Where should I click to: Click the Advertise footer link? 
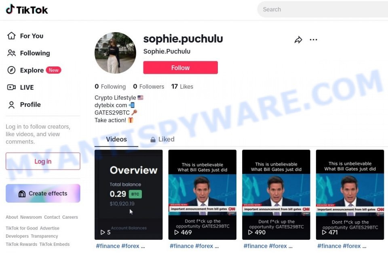pyautogui.click(x=49, y=228)
